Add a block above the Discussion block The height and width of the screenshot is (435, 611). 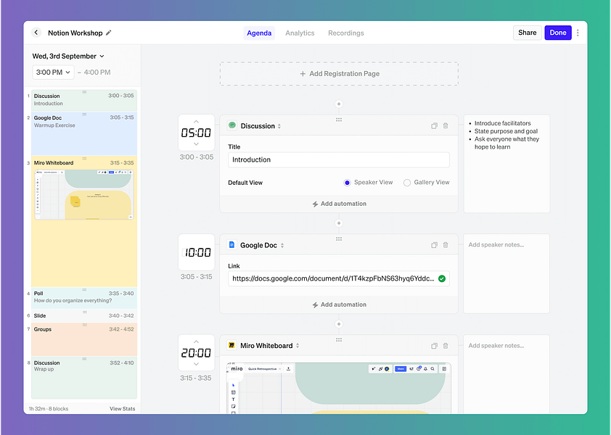tap(339, 104)
